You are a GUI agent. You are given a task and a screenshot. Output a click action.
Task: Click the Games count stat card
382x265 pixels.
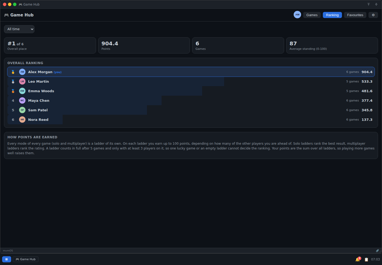coord(238,46)
